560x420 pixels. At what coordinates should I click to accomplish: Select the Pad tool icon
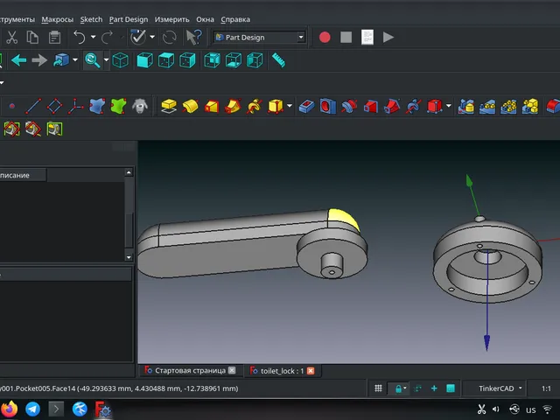coord(169,106)
